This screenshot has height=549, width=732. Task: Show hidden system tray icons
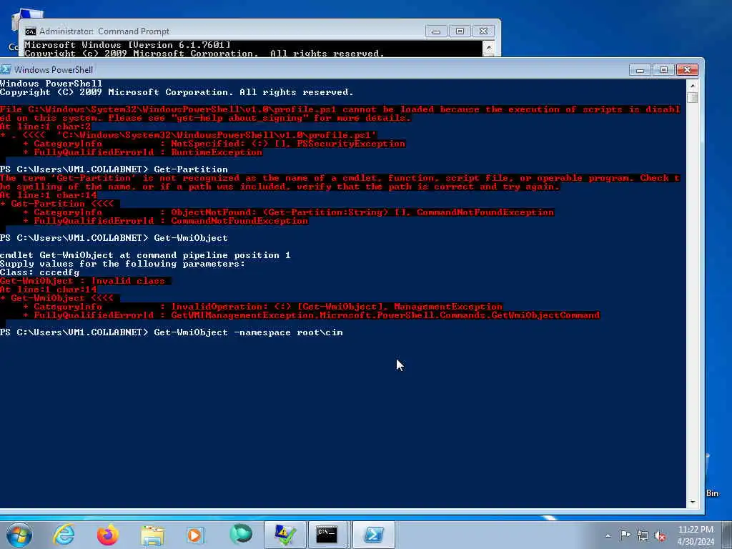pyautogui.click(x=608, y=536)
